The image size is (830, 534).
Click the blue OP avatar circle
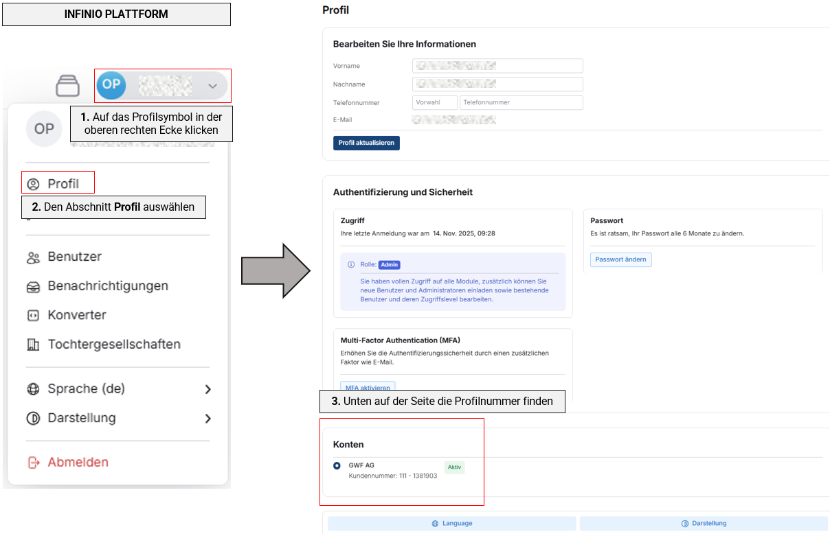pyautogui.click(x=111, y=84)
